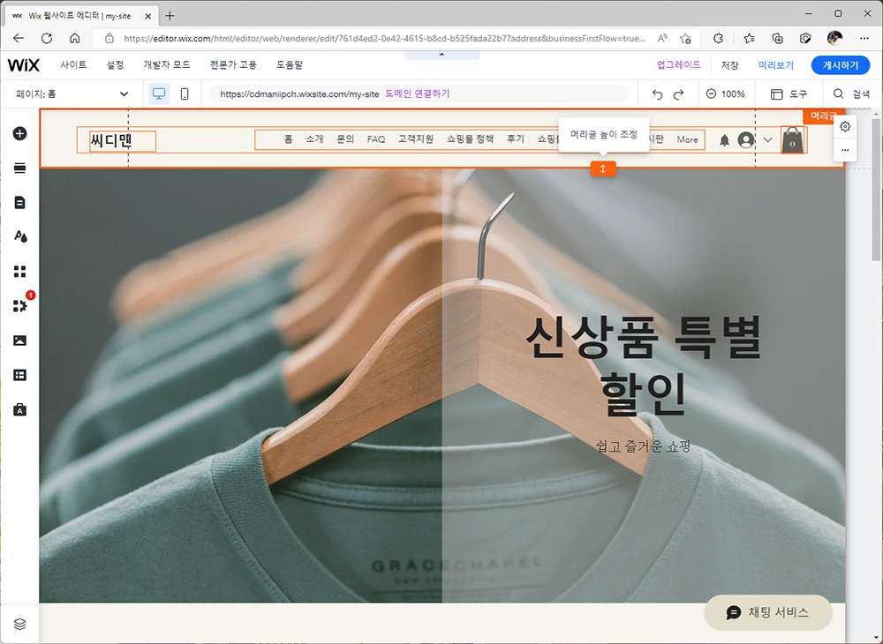Viewport: 883px width, 644px height.
Task: Open the Sections icon in left sidebar
Action: (x=19, y=168)
